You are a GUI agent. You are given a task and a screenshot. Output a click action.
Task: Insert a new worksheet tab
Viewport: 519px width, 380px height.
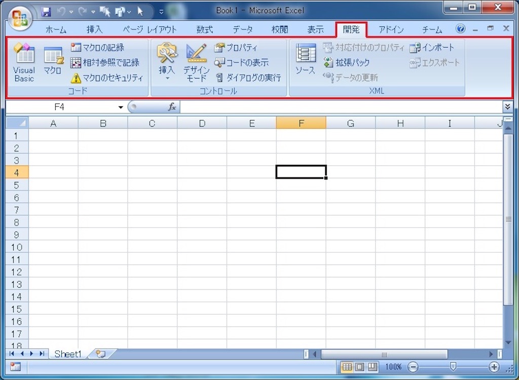101,354
